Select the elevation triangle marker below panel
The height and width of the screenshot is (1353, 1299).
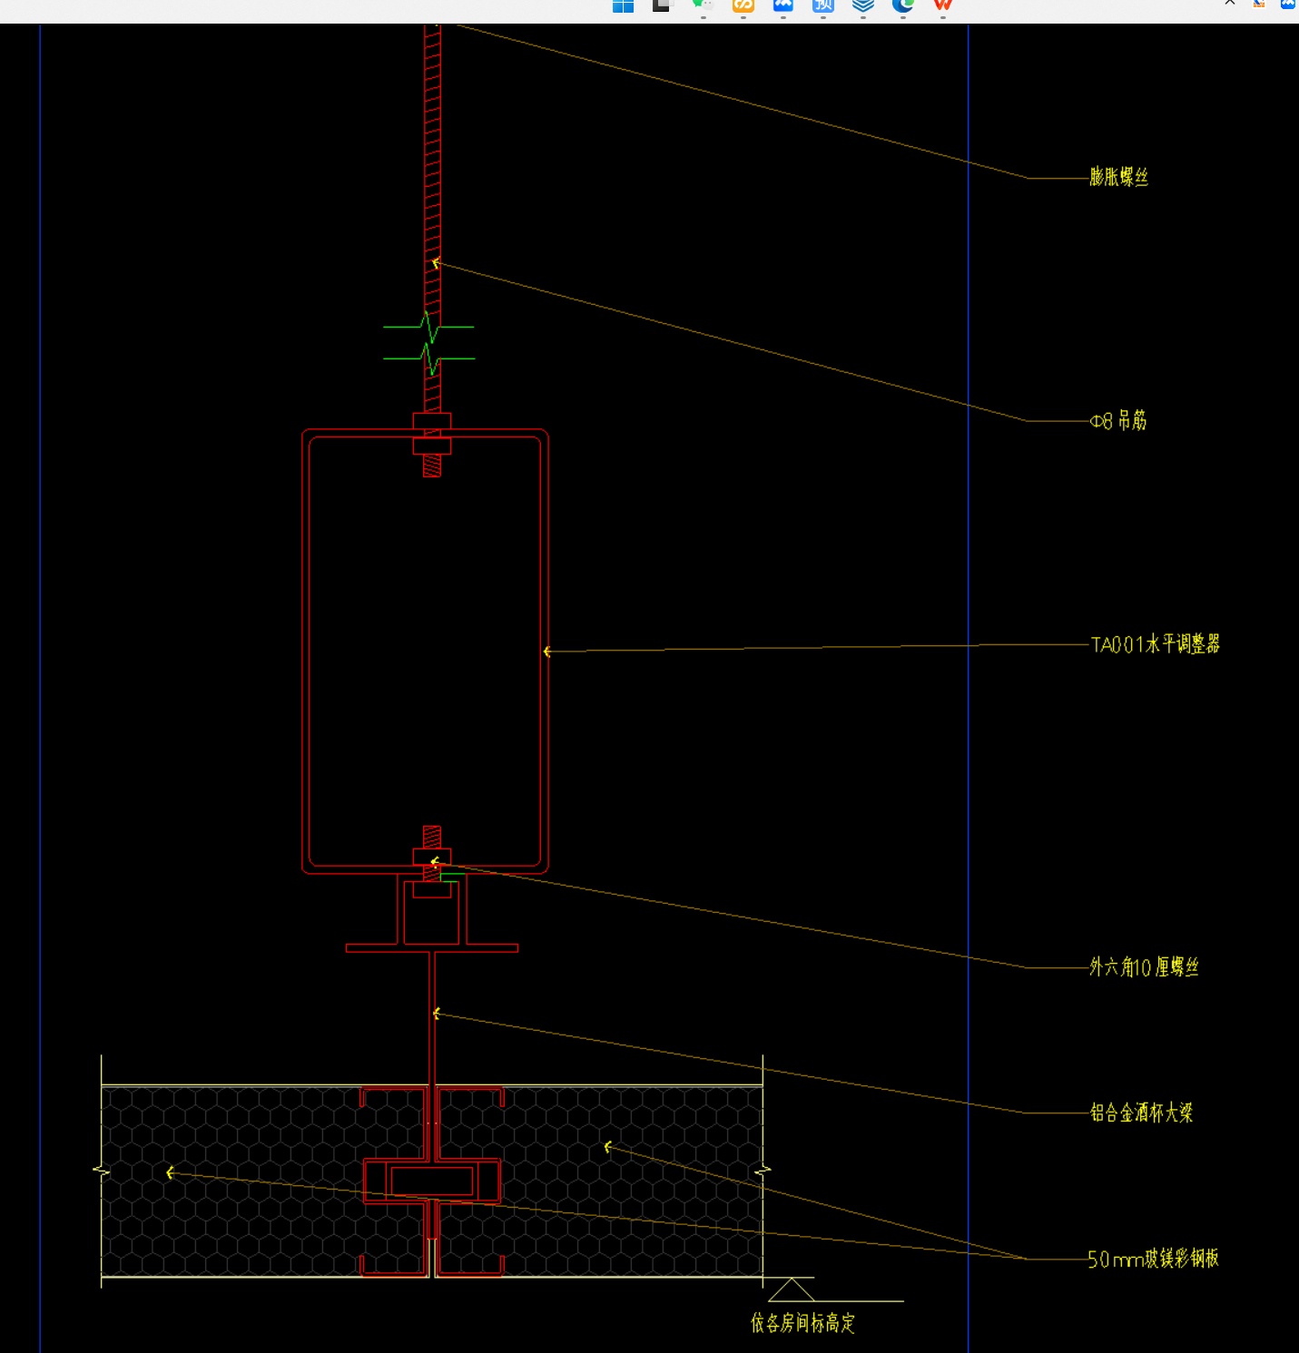click(792, 1289)
